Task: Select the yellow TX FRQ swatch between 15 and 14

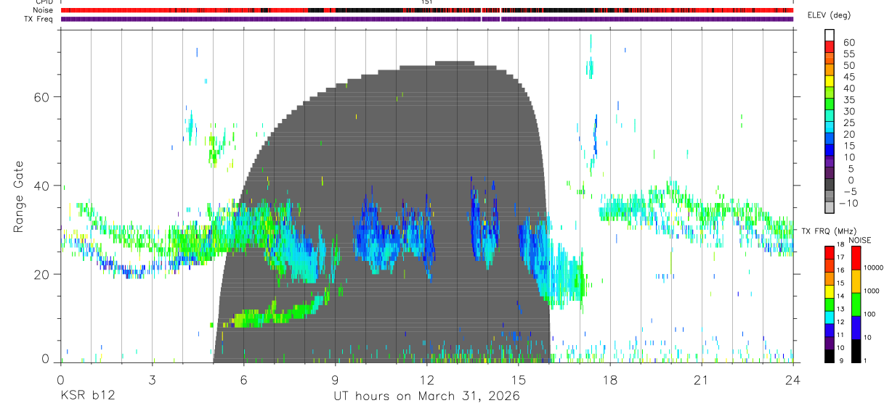Action: point(830,290)
